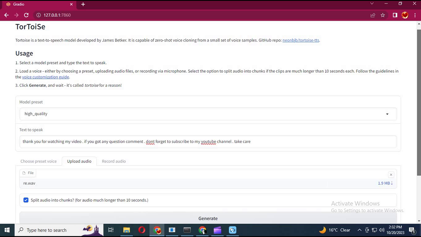421x237 pixels.
Task: Open the hidden icons arrow in system tray
Action: [x=359, y=230]
